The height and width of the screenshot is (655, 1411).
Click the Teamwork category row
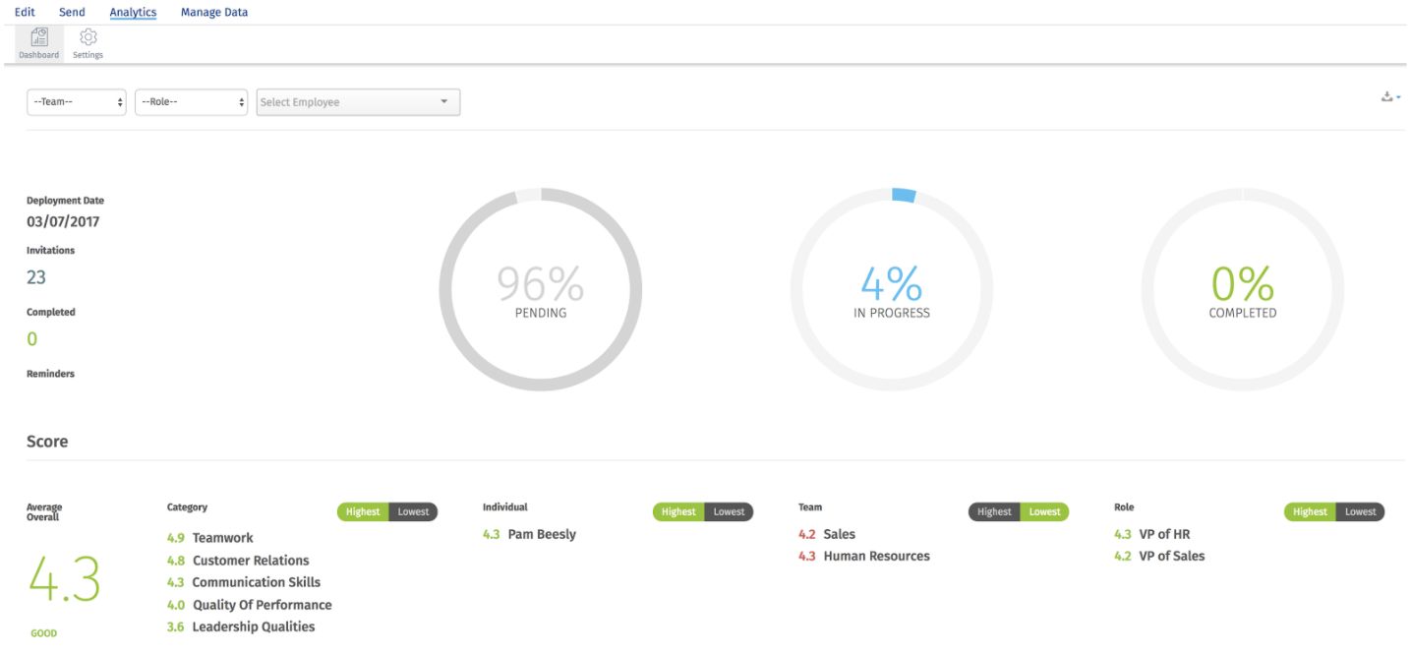[209, 538]
